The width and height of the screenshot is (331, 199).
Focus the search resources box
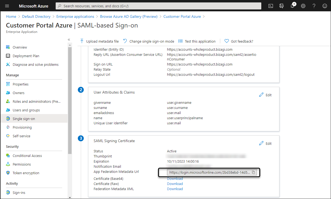[158, 6]
